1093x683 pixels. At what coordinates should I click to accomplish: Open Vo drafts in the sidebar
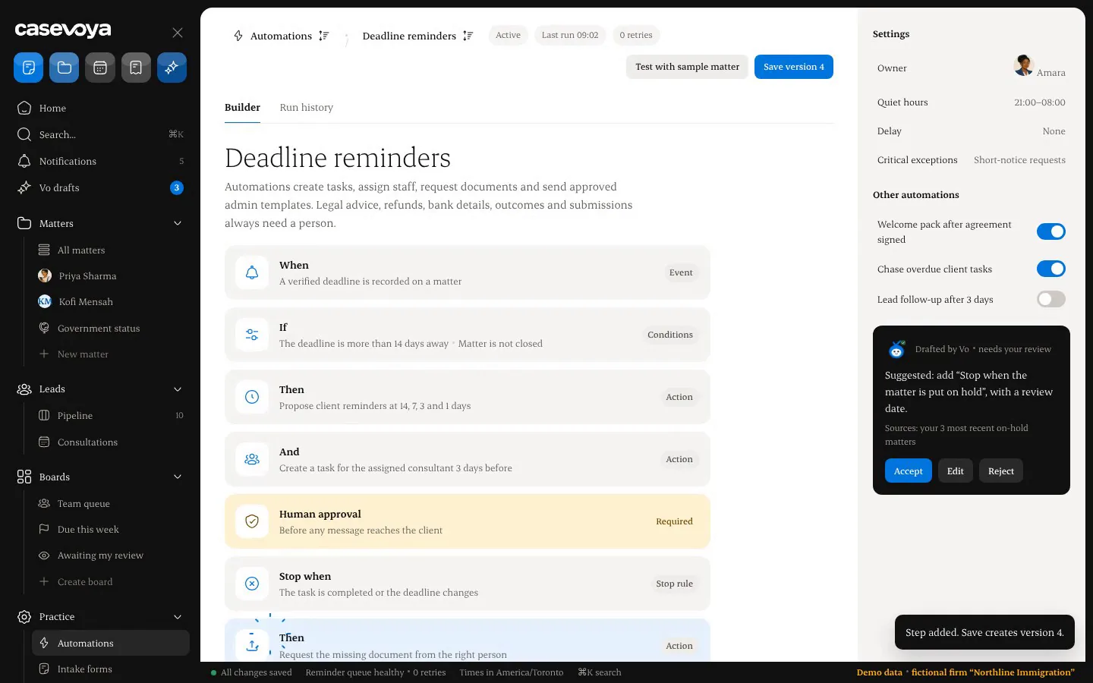(102, 187)
